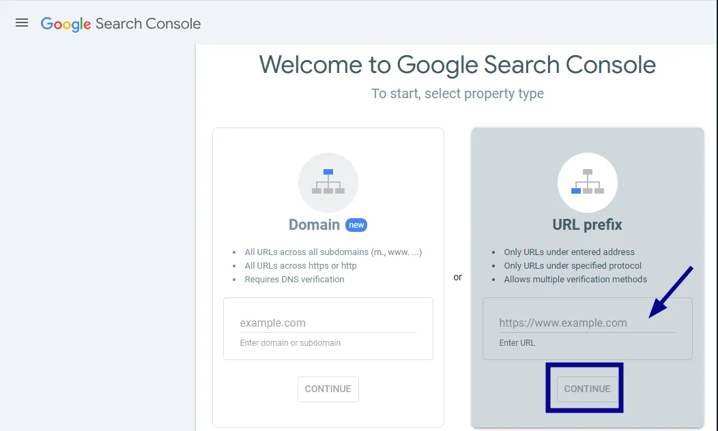The image size is (718, 431).
Task: Click 'Enter domain or subdomain' helper text
Action: (290, 343)
